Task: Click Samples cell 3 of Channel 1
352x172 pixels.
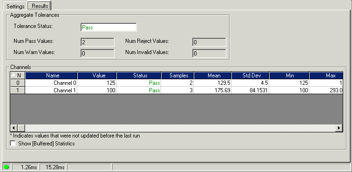Action: 177,90
